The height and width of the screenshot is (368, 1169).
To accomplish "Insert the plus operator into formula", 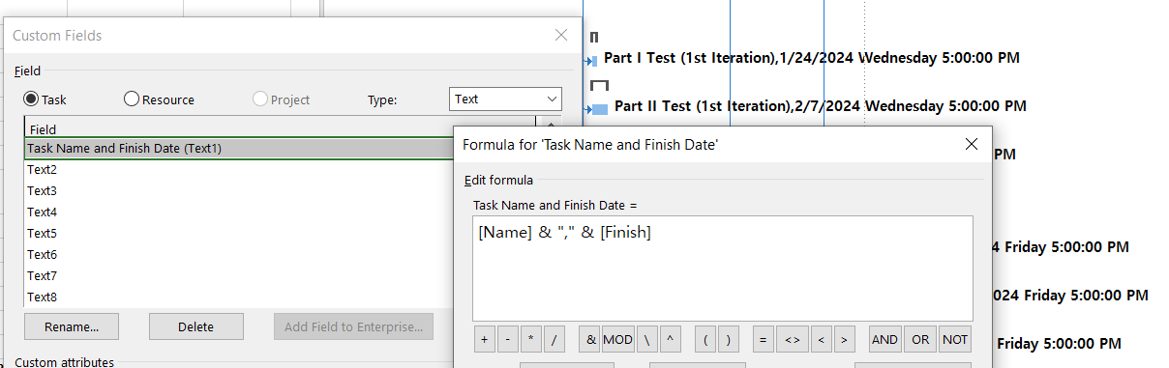I will [x=485, y=340].
